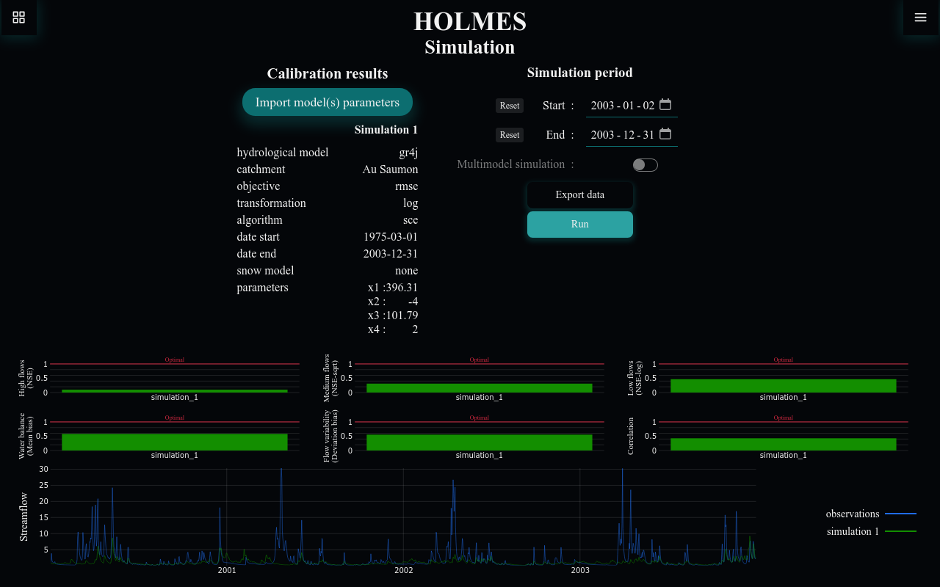The image size is (940, 587).
Task: Open the apps grid navigation icon
Action: pyautogui.click(x=18, y=17)
